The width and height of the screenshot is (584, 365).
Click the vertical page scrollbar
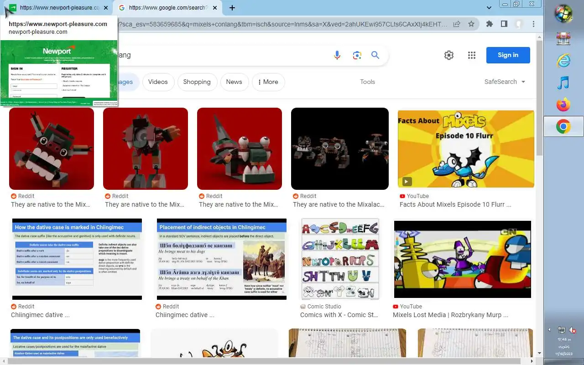(x=540, y=97)
